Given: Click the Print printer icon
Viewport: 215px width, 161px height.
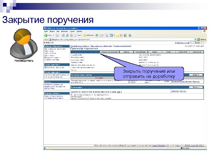Looking at the screenshot, I should pyautogui.click(x=107, y=35).
